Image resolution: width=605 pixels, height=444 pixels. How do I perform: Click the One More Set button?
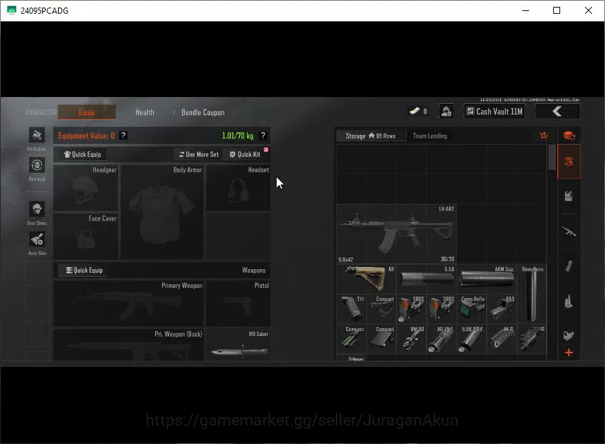click(x=198, y=154)
